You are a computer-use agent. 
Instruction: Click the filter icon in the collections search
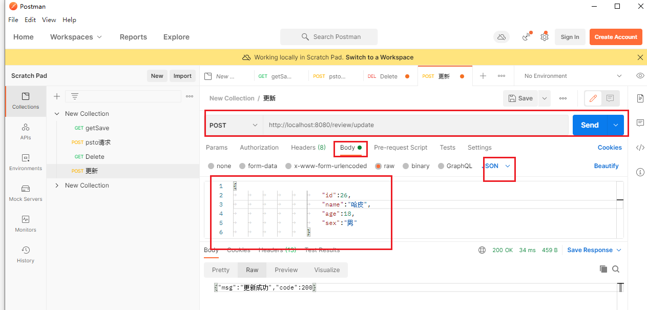click(x=75, y=96)
